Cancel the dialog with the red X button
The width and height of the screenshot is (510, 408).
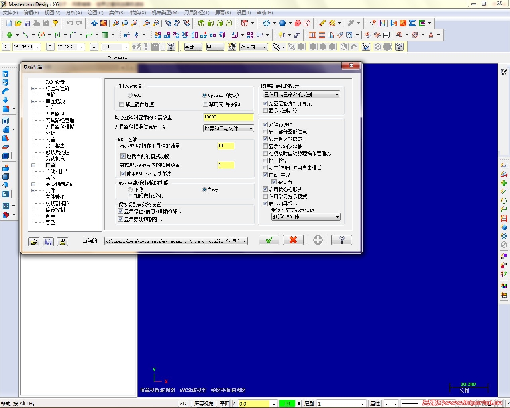coord(293,240)
